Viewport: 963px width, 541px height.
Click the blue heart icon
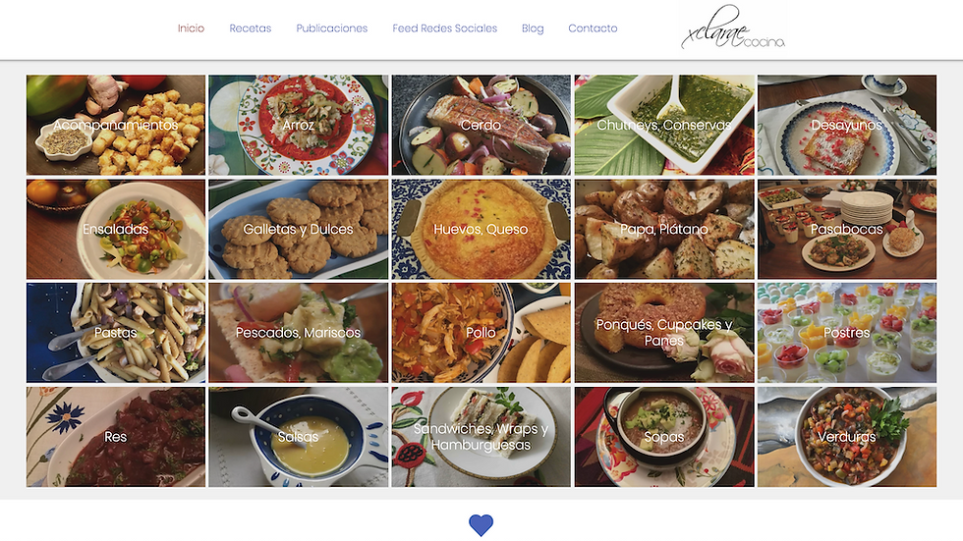tap(481, 525)
